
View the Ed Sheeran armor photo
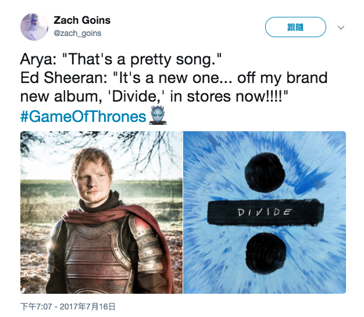[101, 212]
